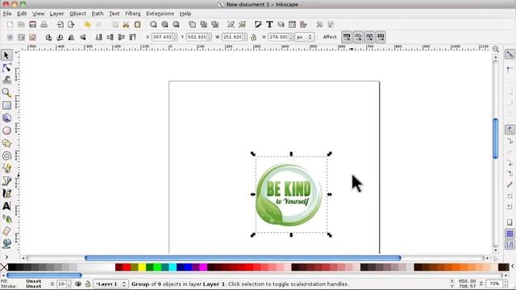Screen dimensions: 516x290
Task: Click the New document icon
Action: 10,25
